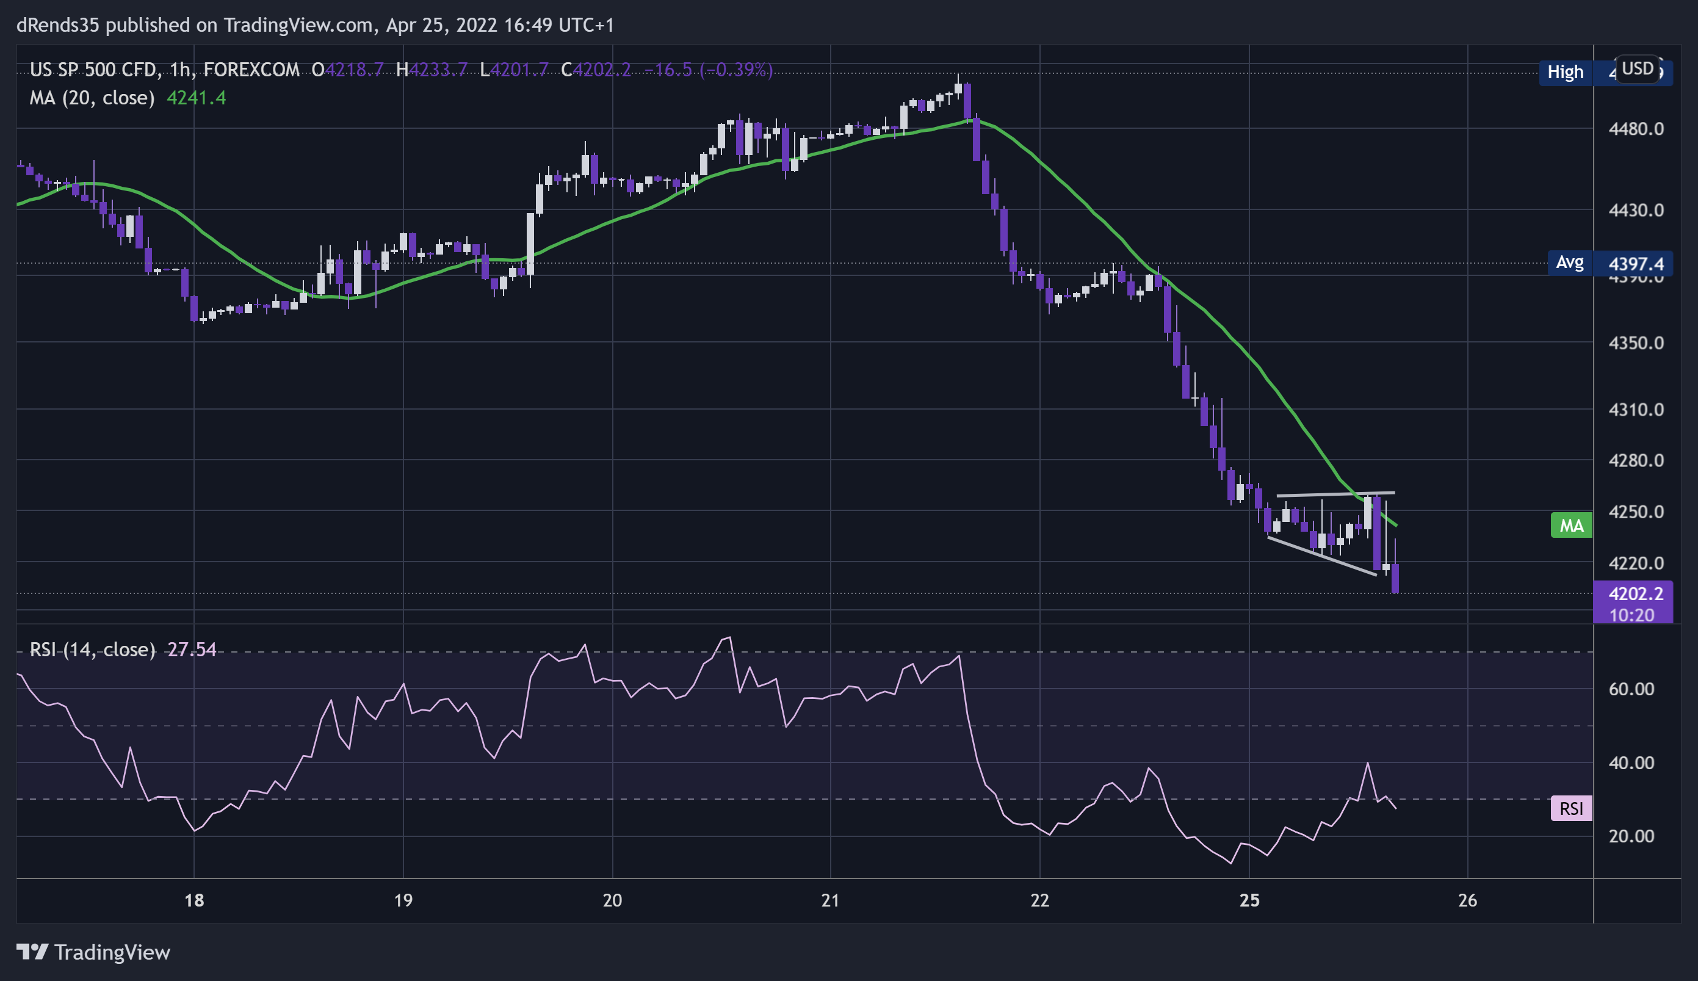Click the High price label
Image resolution: width=1698 pixels, height=981 pixels.
(x=1566, y=72)
